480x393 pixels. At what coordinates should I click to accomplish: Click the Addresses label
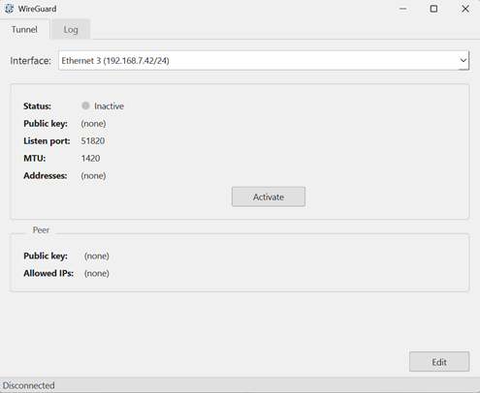click(46, 176)
